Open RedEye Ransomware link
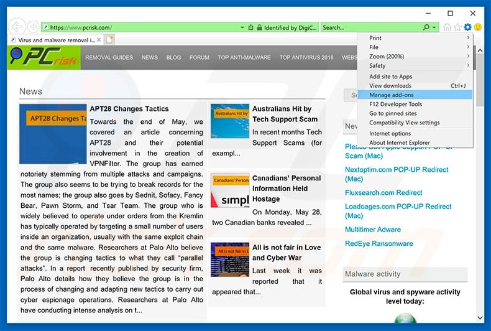The height and width of the screenshot is (331, 491). coord(379,243)
